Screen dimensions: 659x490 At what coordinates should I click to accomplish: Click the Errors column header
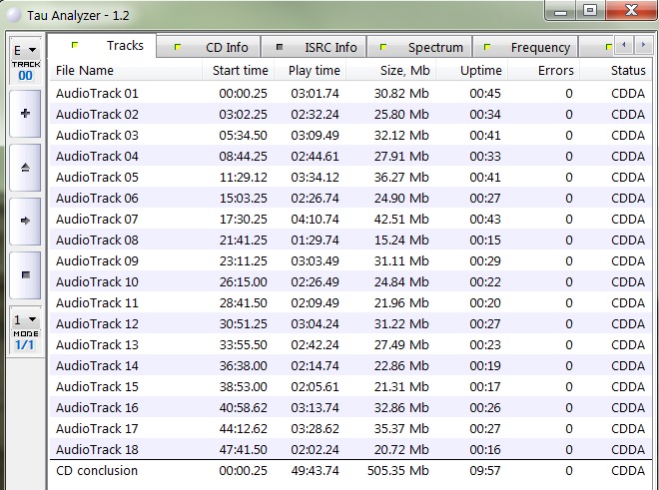tap(555, 71)
